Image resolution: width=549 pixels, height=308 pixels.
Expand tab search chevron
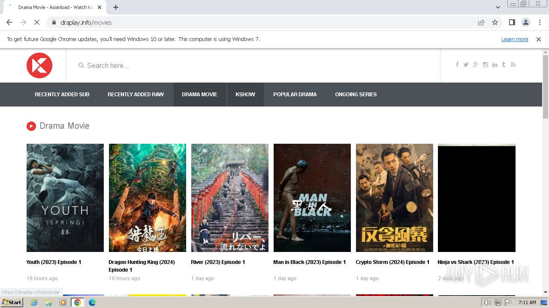click(498, 7)
